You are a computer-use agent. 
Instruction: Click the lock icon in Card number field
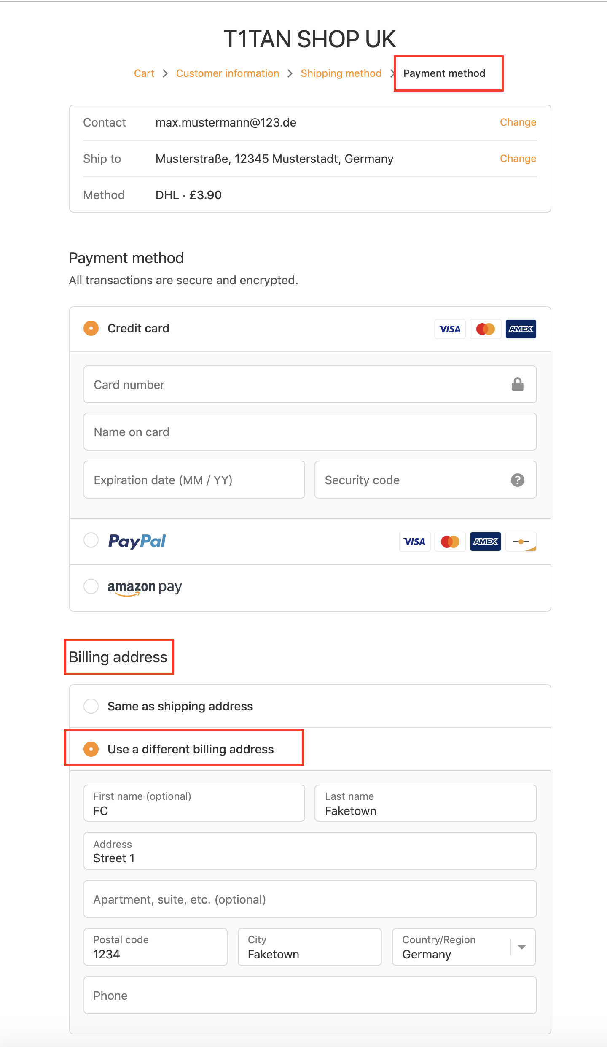[517, 384]
